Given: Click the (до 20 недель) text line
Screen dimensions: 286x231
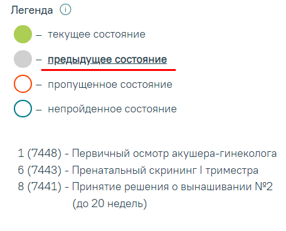Looking at the screenshot, I should (x=110, y=203).
